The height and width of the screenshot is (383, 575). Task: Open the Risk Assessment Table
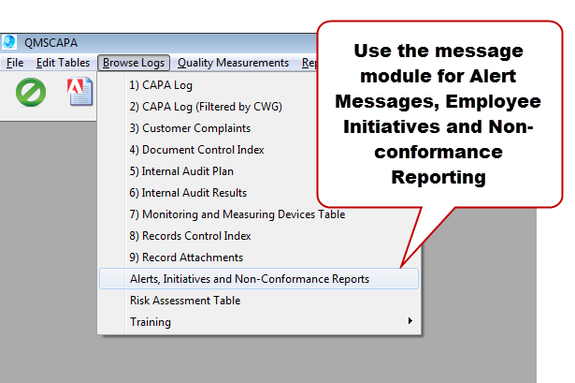(x=184, y=301)
